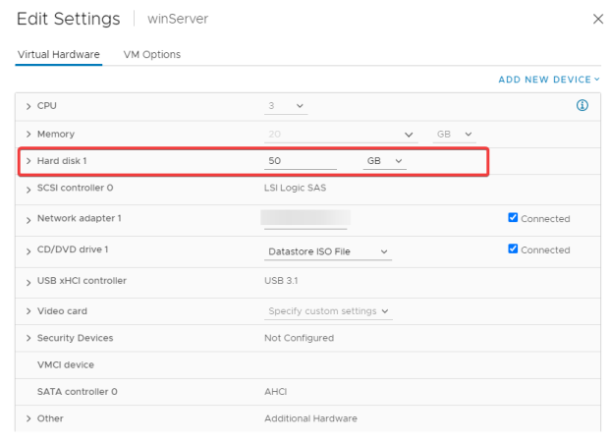Viewport: 610px width, 442px height.
Task: Expand the Memory settings row
Action: click(x=28, y=135)
